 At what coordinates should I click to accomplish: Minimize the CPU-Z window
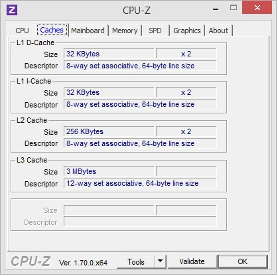click(216, 9)
